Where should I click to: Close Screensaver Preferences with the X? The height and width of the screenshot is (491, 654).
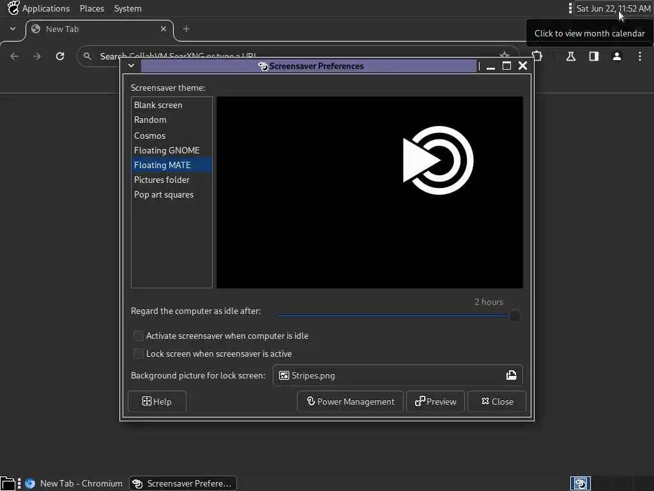coord(522,66)
